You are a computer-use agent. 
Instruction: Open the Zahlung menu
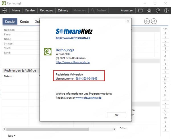[x=63, y=11]
